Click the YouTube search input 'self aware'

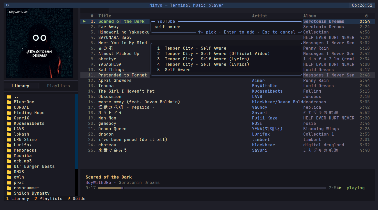(x=226, y=27)
